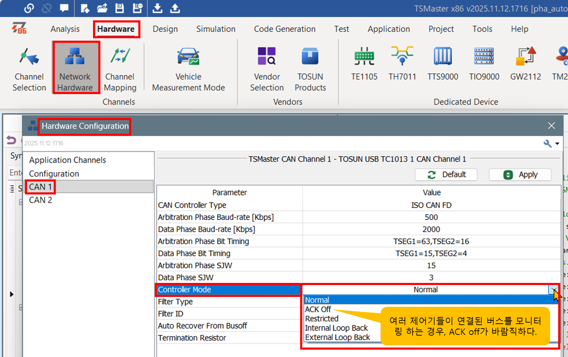Expand the side panel arrow on left edge

pos(12,294)
